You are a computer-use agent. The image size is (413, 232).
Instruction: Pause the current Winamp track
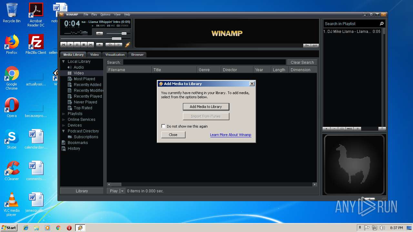pyautogui.click(x=77, y=45)
